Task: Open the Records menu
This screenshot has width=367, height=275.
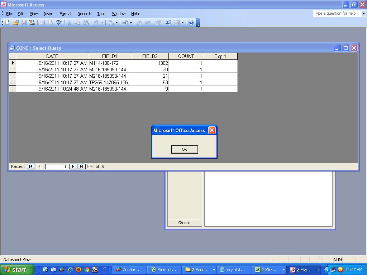Action: (x=85, y=14)
